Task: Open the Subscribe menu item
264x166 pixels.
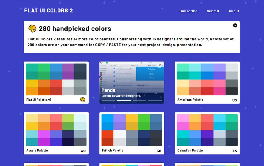Action: [188, 11]
